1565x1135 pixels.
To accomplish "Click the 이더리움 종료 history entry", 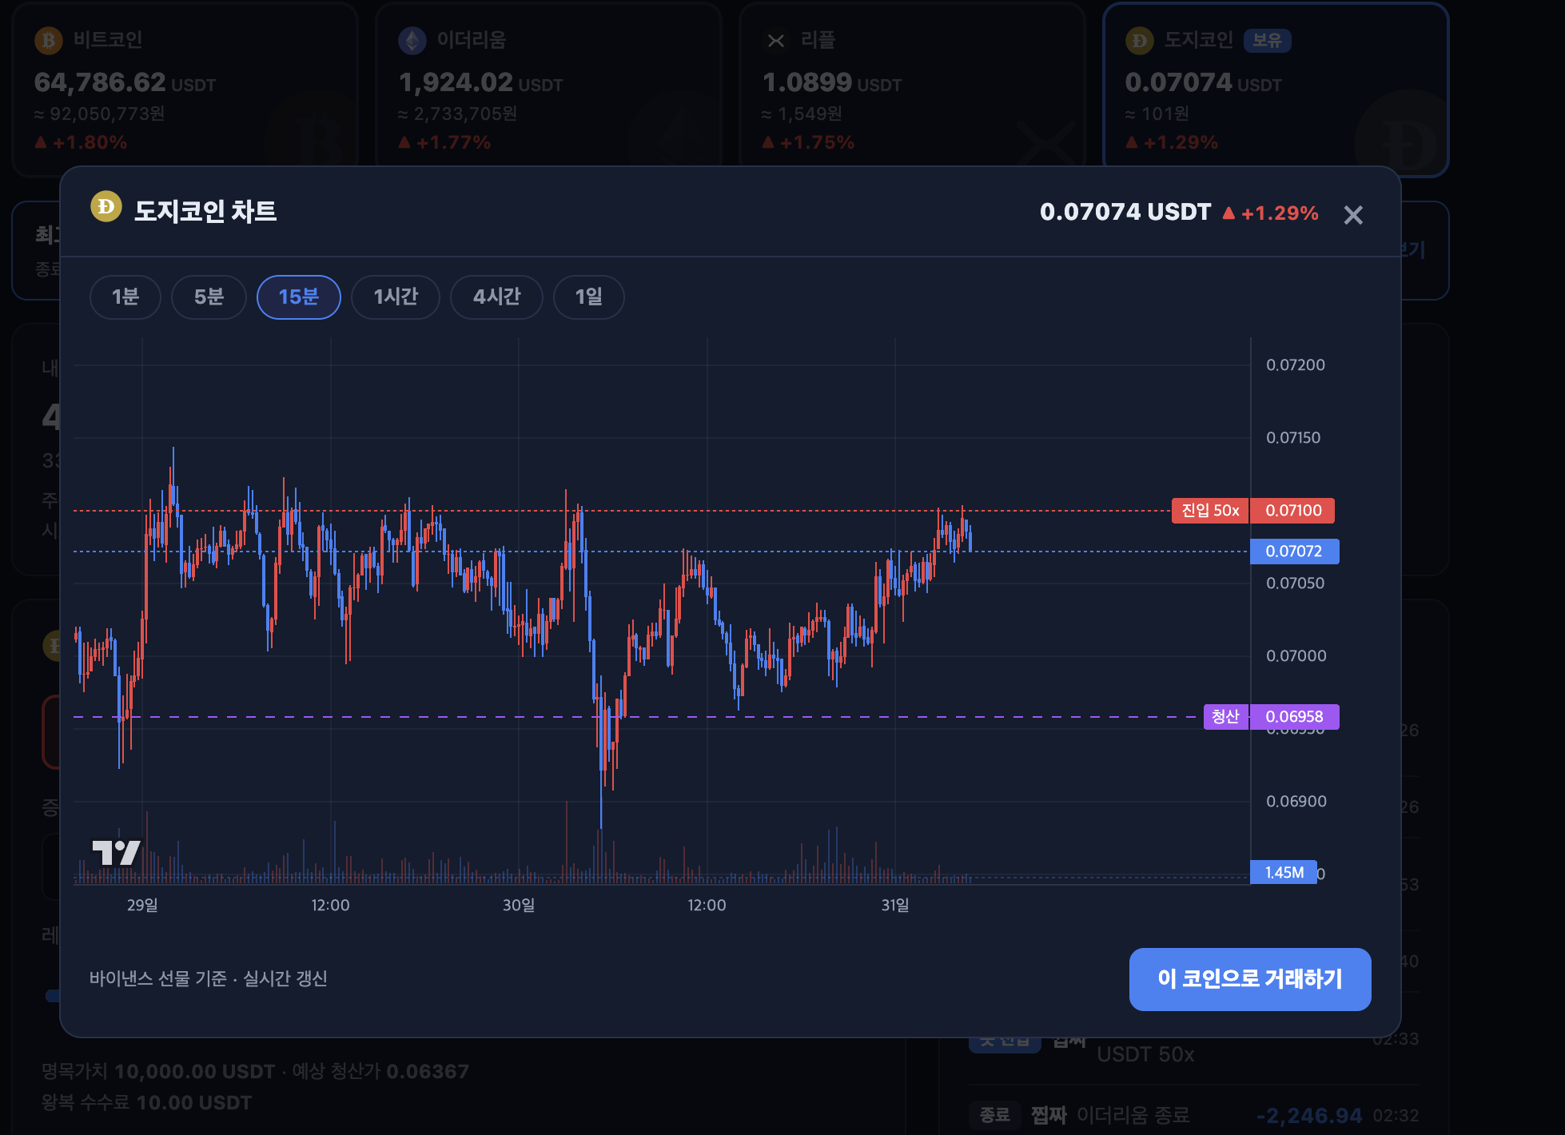I will [x=1133, y=1115].
